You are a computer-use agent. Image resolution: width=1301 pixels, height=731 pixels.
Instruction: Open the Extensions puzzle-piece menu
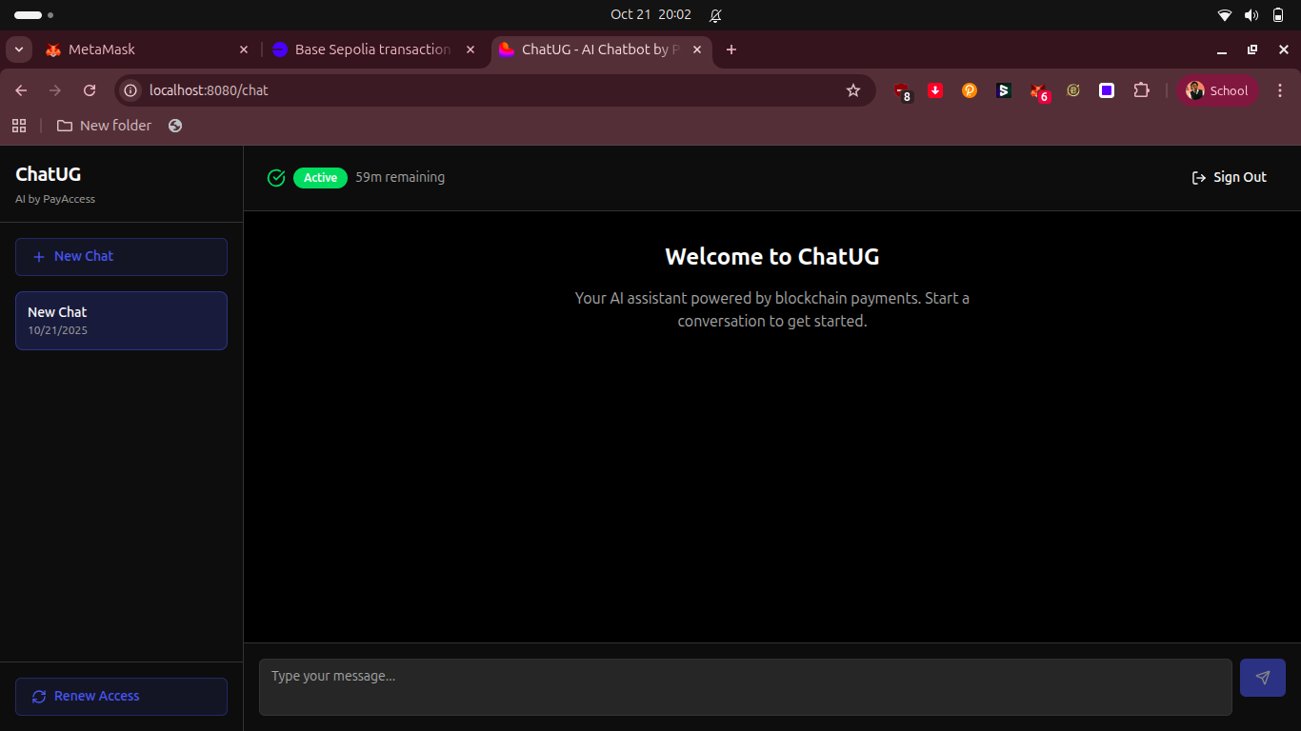coord(1141,90)
